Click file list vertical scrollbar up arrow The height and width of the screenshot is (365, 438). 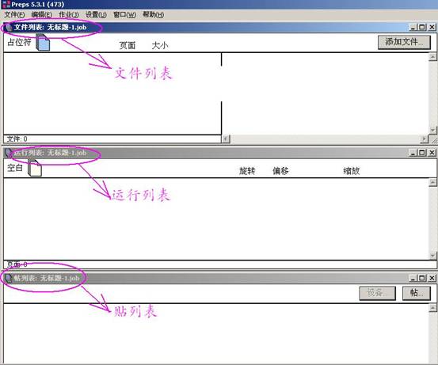[432, 57]
